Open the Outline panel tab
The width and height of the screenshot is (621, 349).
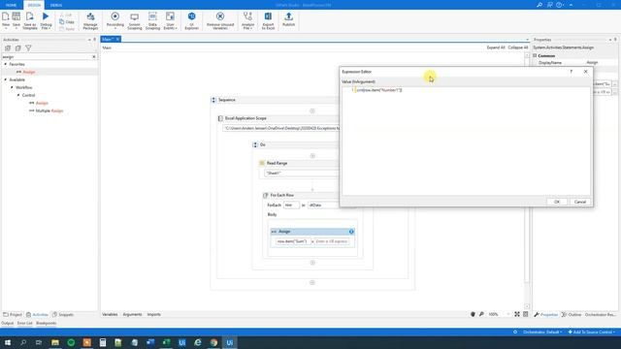click(x=572, y=314)
